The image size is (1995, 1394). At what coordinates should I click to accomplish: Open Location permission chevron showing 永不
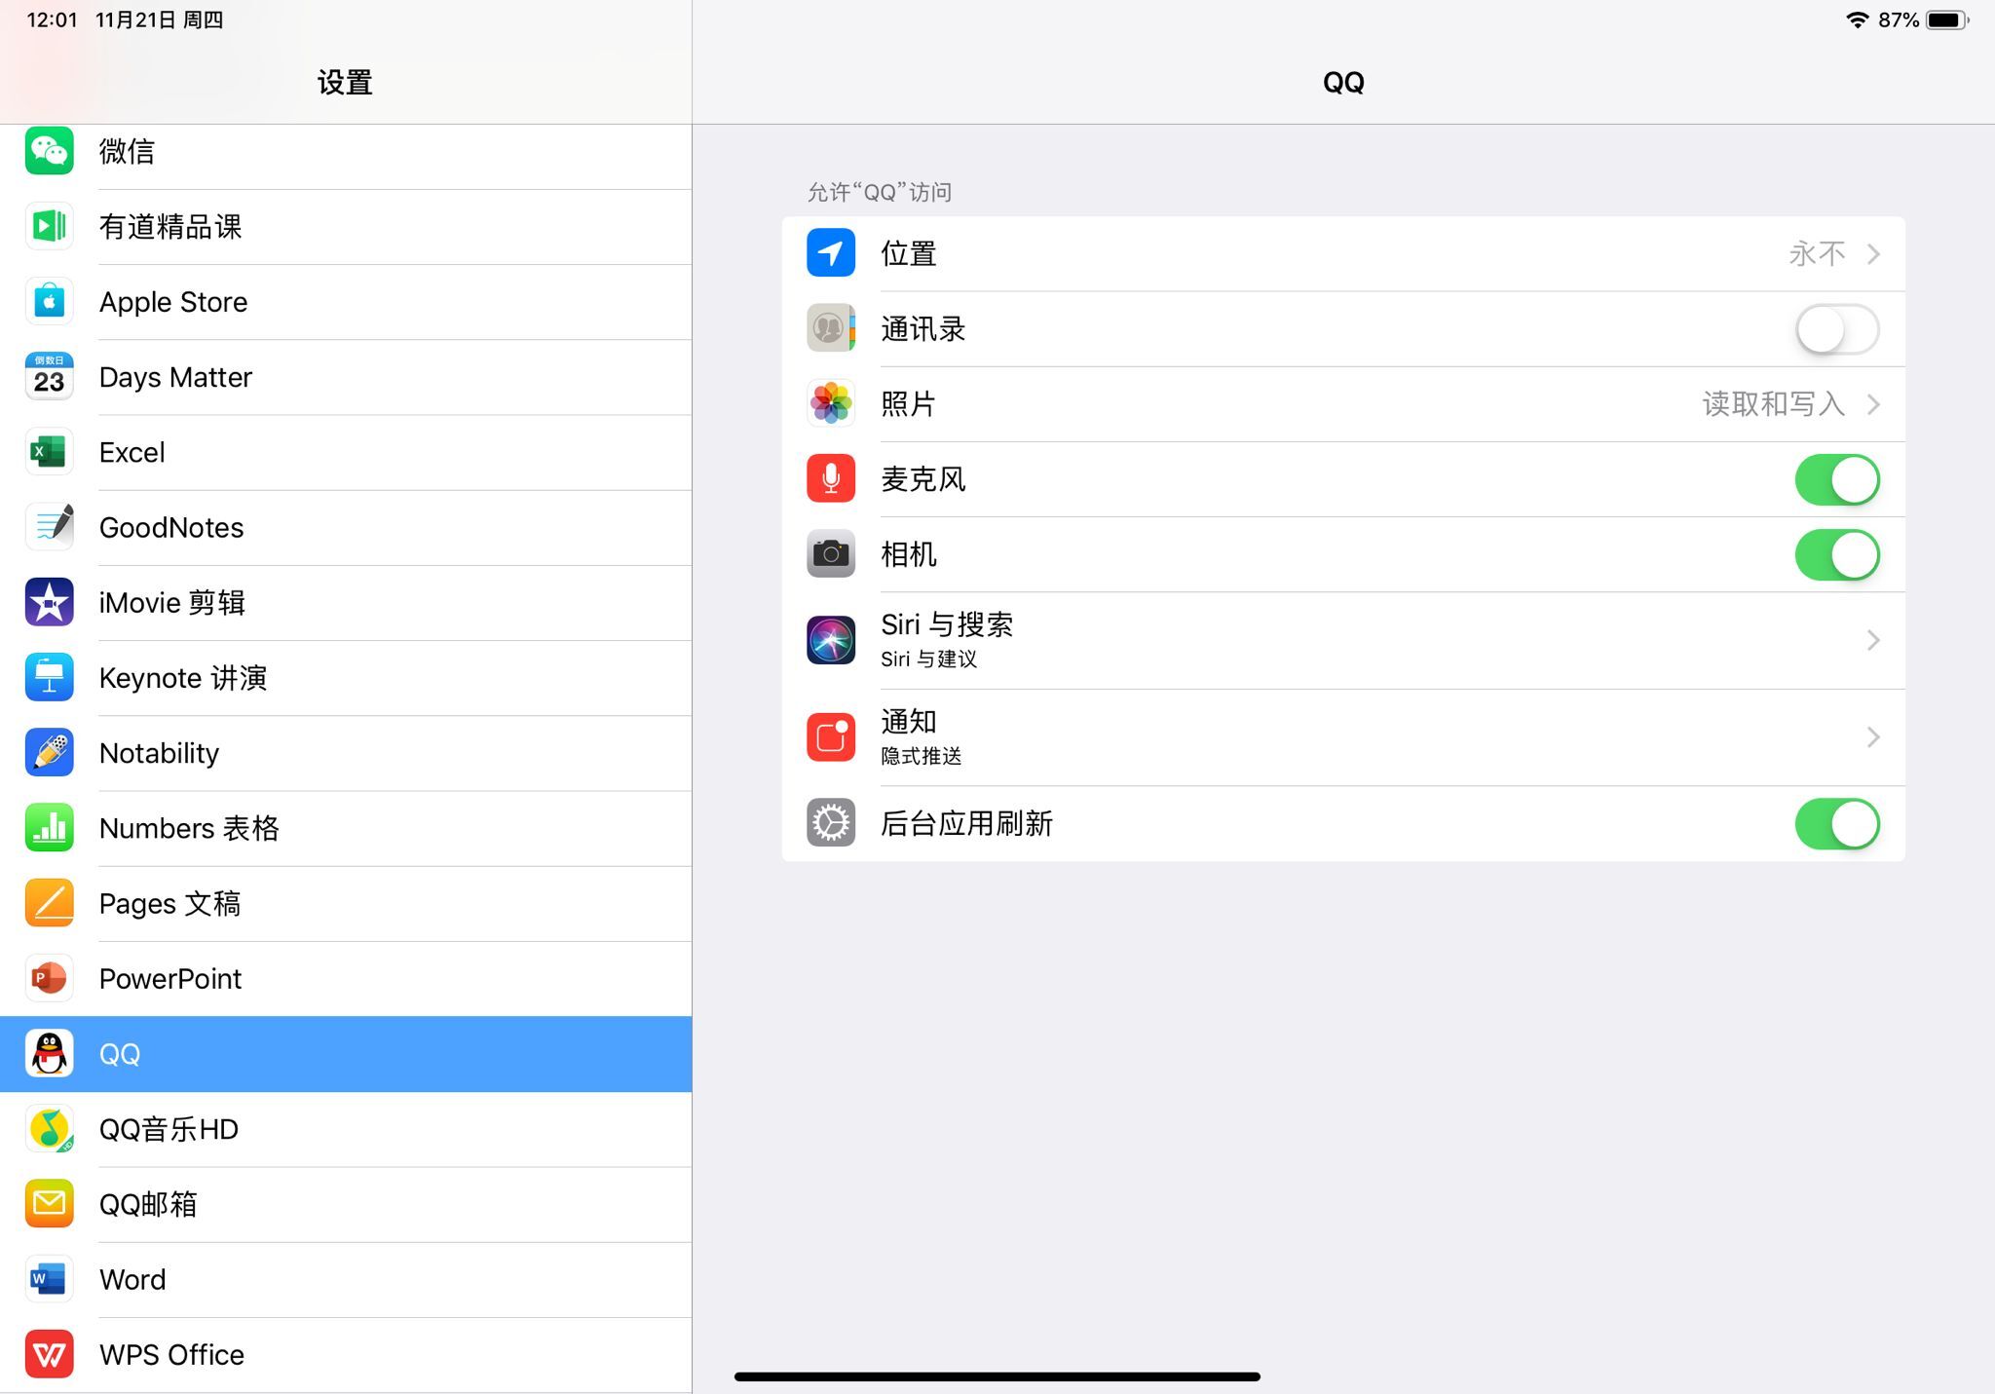[x=1871, y=254]
